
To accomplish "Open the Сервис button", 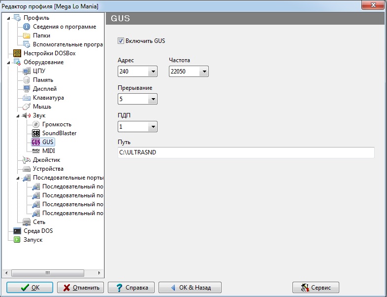I will click(316, 288).
